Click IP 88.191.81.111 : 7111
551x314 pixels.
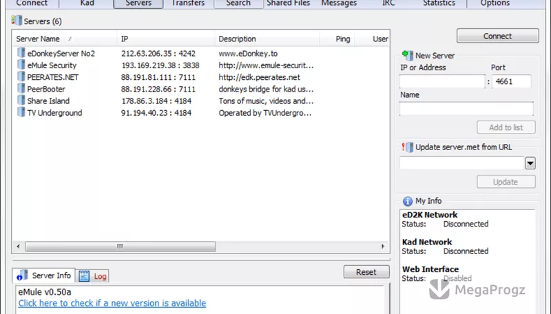point(158,77)
